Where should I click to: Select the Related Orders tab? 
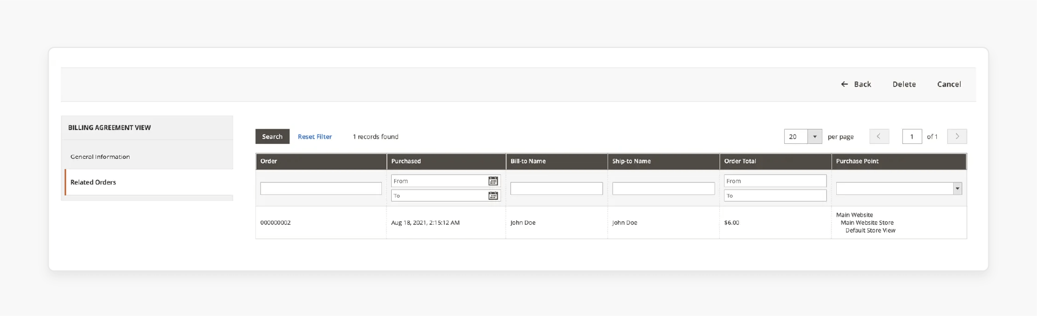point(149,182)
